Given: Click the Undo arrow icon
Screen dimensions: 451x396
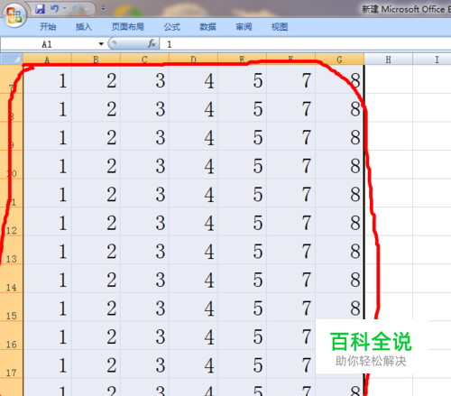Looking at the screenshot, I should (54, 9).
